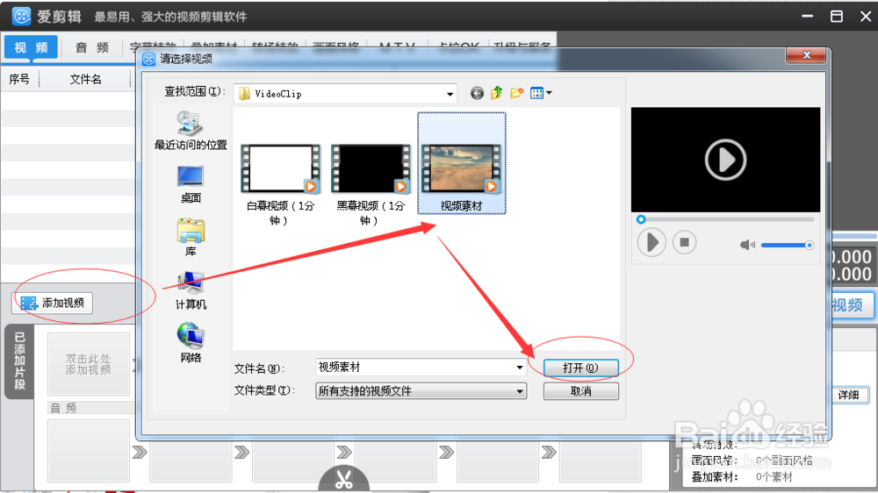
Task: Click the 打开 button
Action: pos(580,368)
